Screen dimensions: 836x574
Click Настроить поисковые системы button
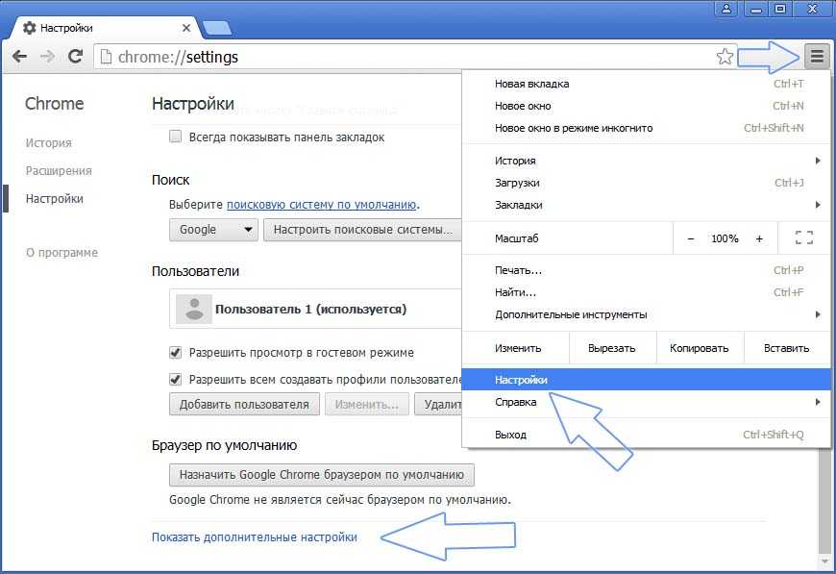362,230
